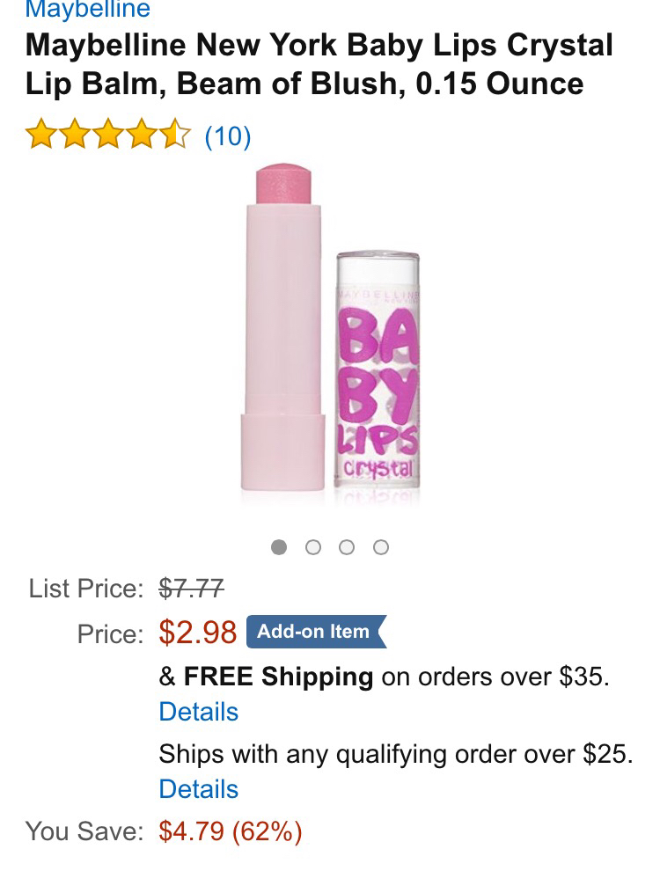This screenshot has height=871, width=660.
Task: Click the crossed-out $7.77 list price
Action: [191, 587]
